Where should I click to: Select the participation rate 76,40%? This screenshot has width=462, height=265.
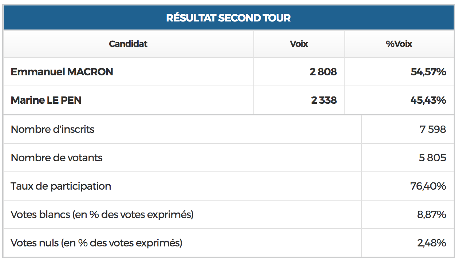(428, 186)
